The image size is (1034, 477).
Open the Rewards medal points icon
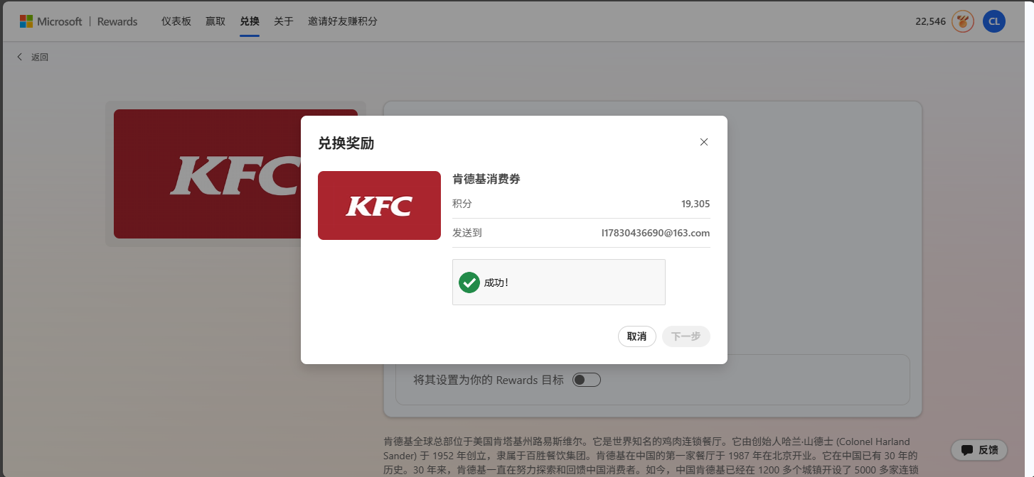pyautogui.click(x=962, y=21)
